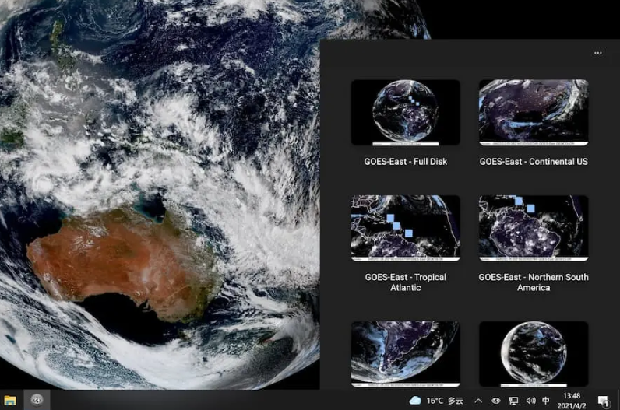Select the GOES-East Full Disk thumbnail
This screenshot has height=410, width=620.
(405, 112)
